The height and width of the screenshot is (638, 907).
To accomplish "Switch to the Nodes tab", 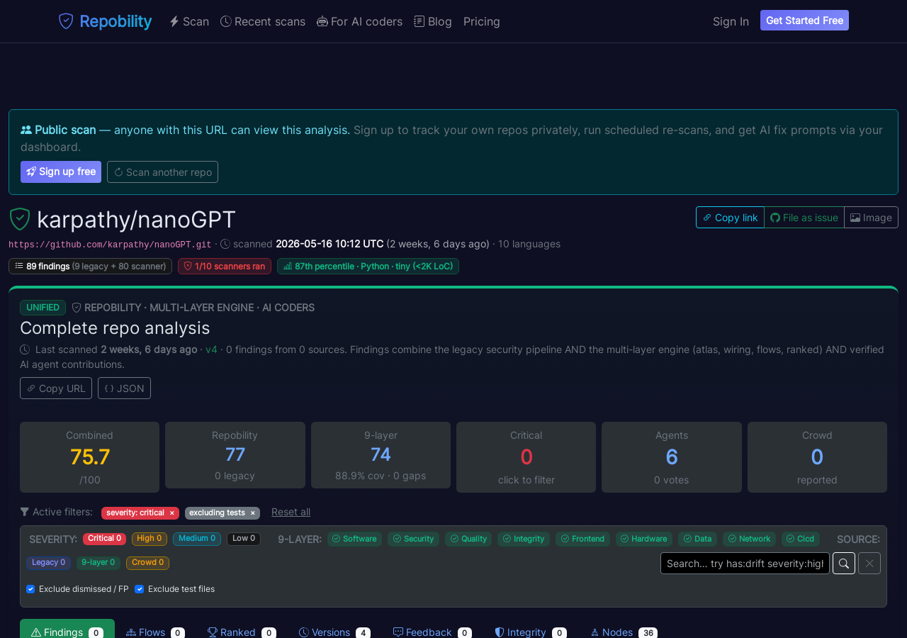I will [624, 632].
